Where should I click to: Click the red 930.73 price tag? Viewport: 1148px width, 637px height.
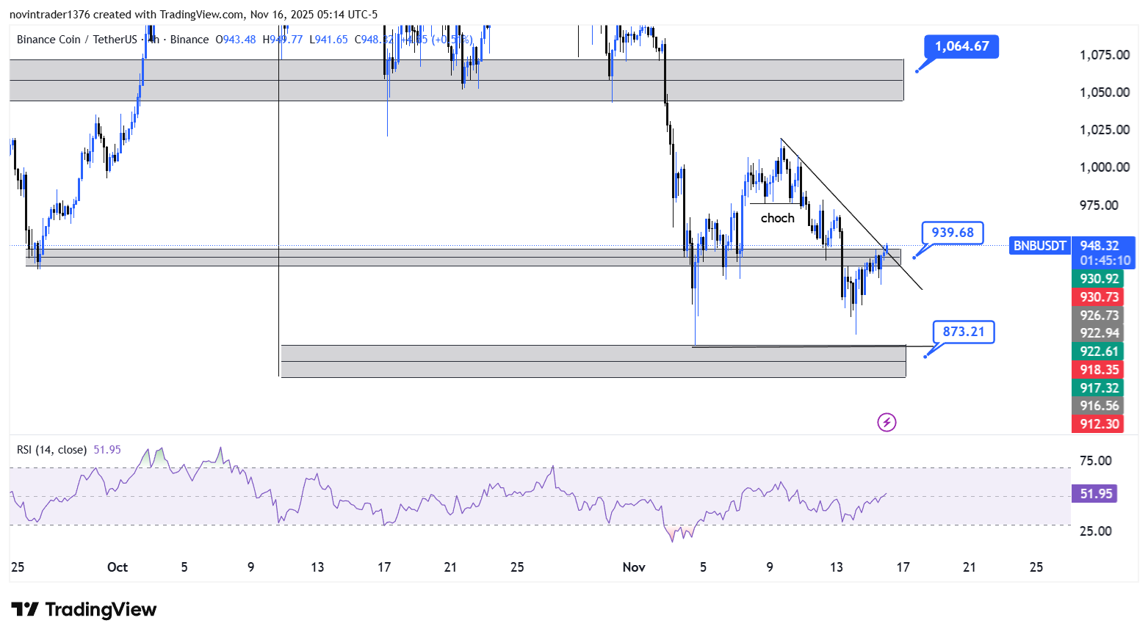tap(1099, 297)
